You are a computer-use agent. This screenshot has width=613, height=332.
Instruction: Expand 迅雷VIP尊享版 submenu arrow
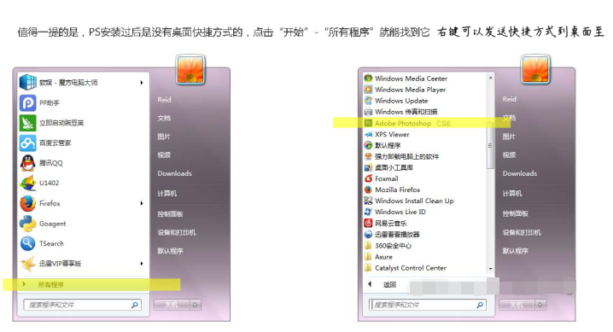point(142,264)
